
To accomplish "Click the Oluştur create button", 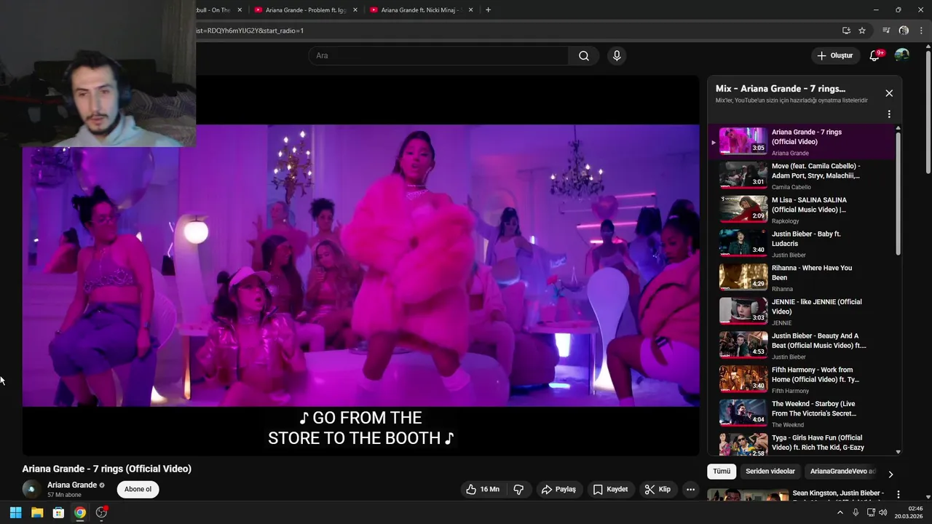I will click(x=834, y=56).
